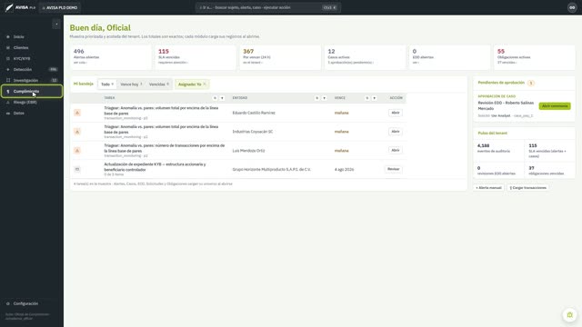Click alert icon on Industrias Coyoacán row
Image resolution: width=582 pixels, height=327 pixels.
tap(77, 132)
